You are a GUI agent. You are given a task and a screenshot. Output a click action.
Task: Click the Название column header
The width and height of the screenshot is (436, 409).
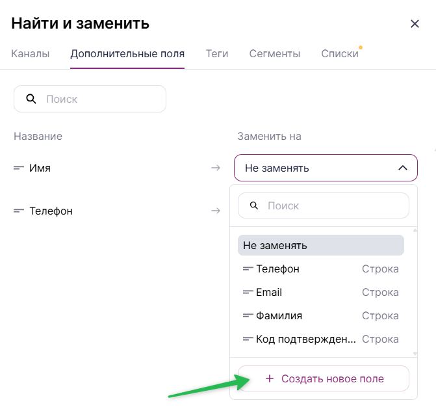tap(38, 137)
